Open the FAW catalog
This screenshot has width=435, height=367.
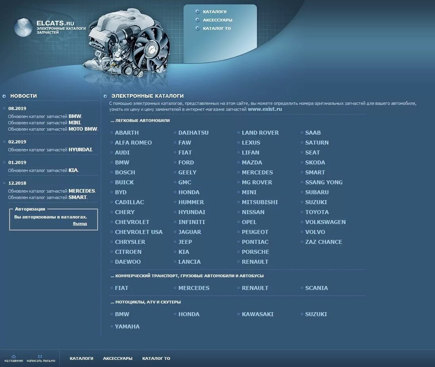point(185,143)
